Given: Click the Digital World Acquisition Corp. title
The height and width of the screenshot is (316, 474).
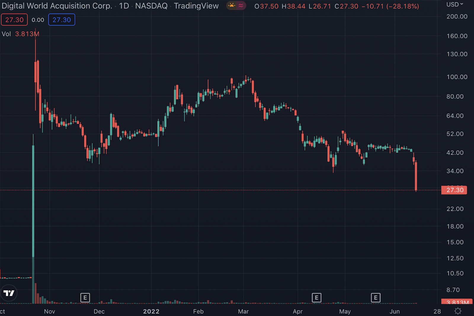Looking at the screenshot, I should pyautogui.click(x=57, y=6).
